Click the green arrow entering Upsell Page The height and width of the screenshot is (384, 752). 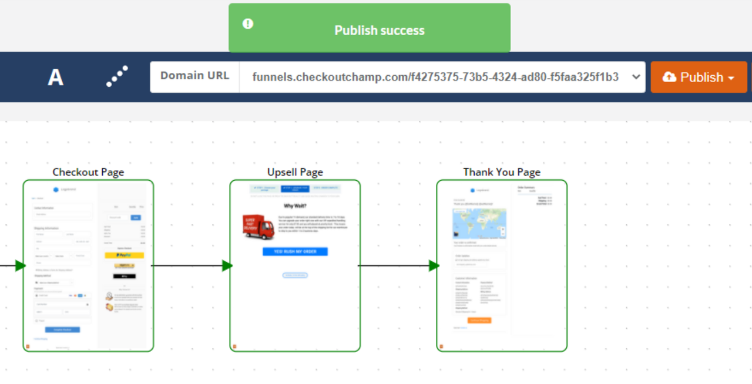[227, 265]
